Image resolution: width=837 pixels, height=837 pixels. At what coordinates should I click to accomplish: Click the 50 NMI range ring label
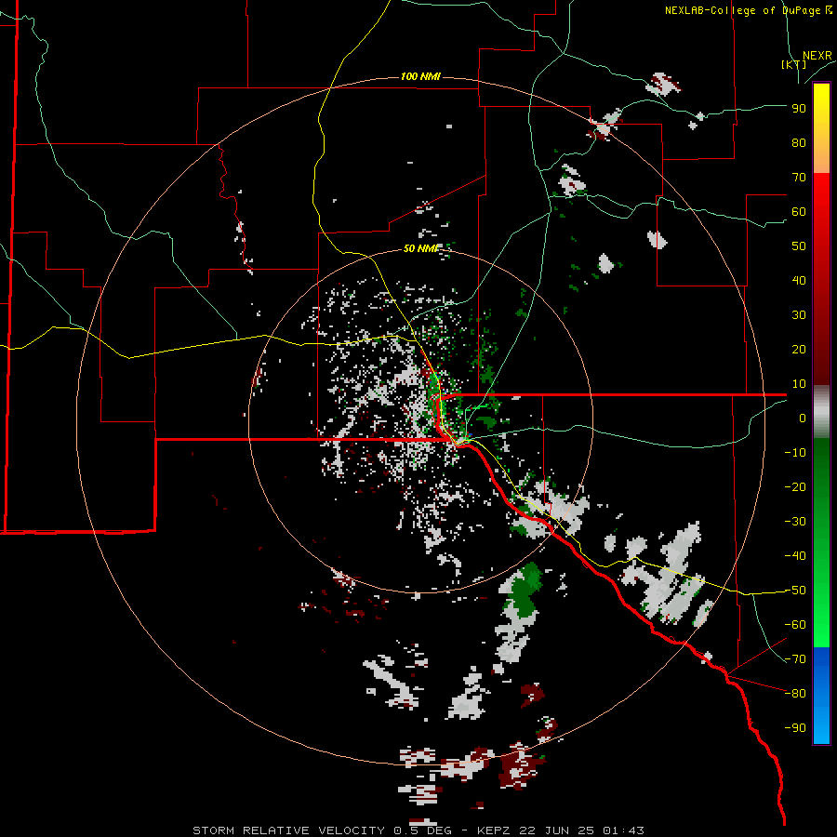click(x=420, y=248)
